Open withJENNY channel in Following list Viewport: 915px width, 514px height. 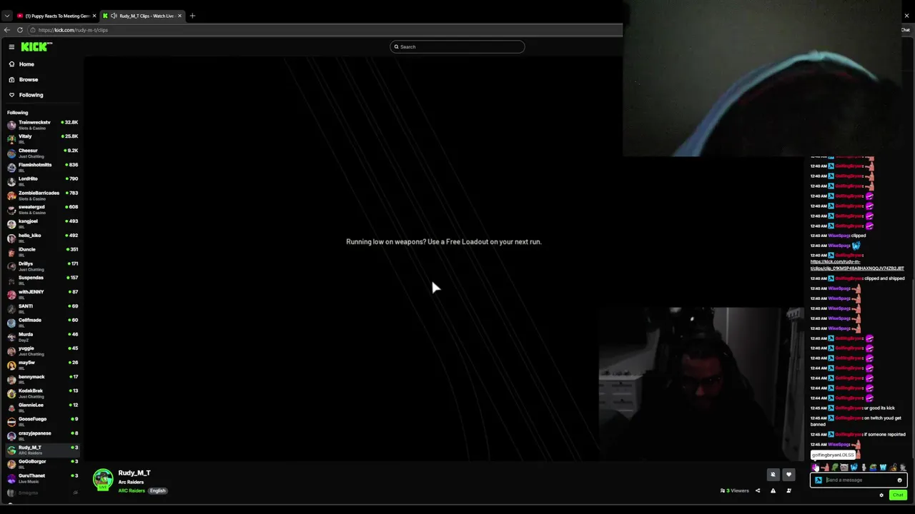[43, 294]
